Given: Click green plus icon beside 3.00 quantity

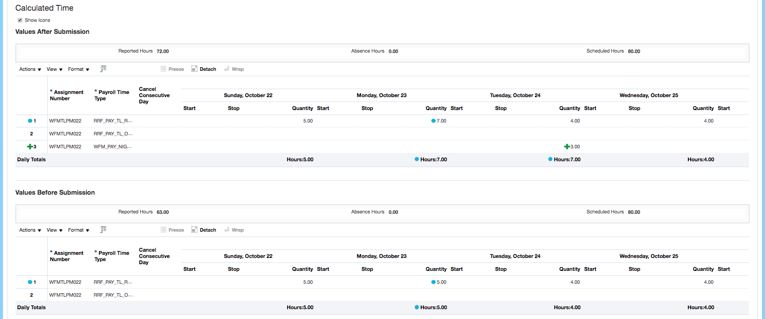Looking at the screenshot, I should pyautogui.click(x=566, y=147).
